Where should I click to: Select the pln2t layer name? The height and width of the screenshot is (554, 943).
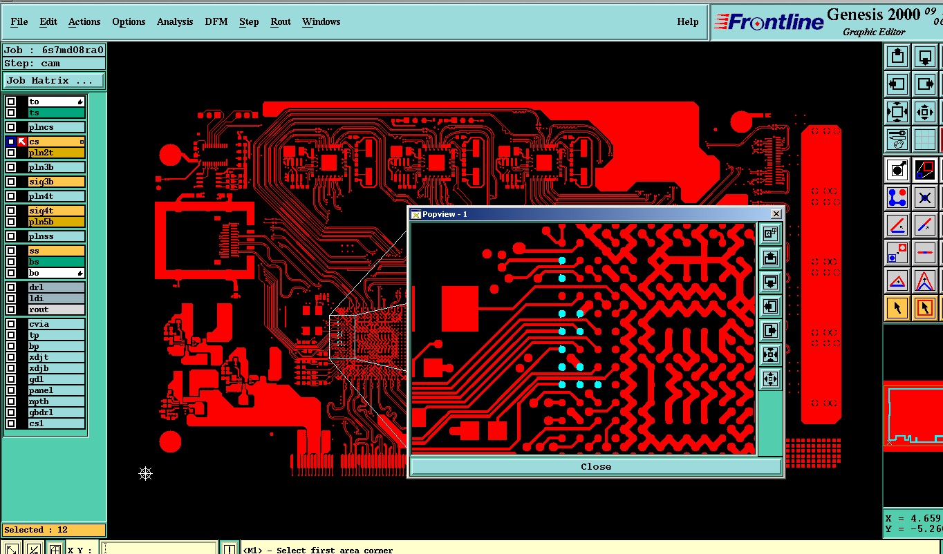[x=56, y=153]
